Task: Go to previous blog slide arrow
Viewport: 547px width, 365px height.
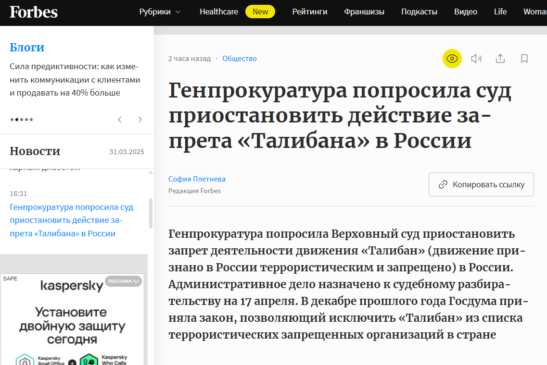Action: pos(120,120)
